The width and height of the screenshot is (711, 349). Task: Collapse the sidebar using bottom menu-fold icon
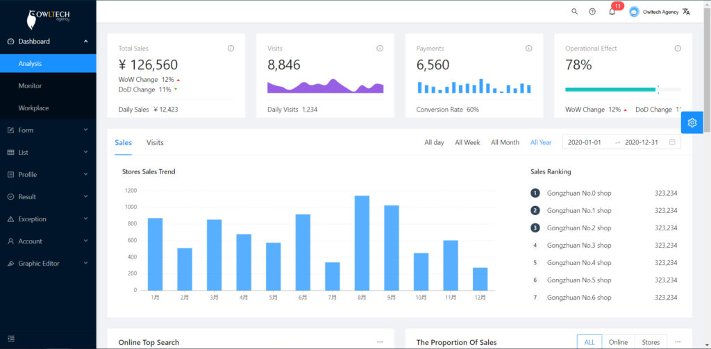11,339
